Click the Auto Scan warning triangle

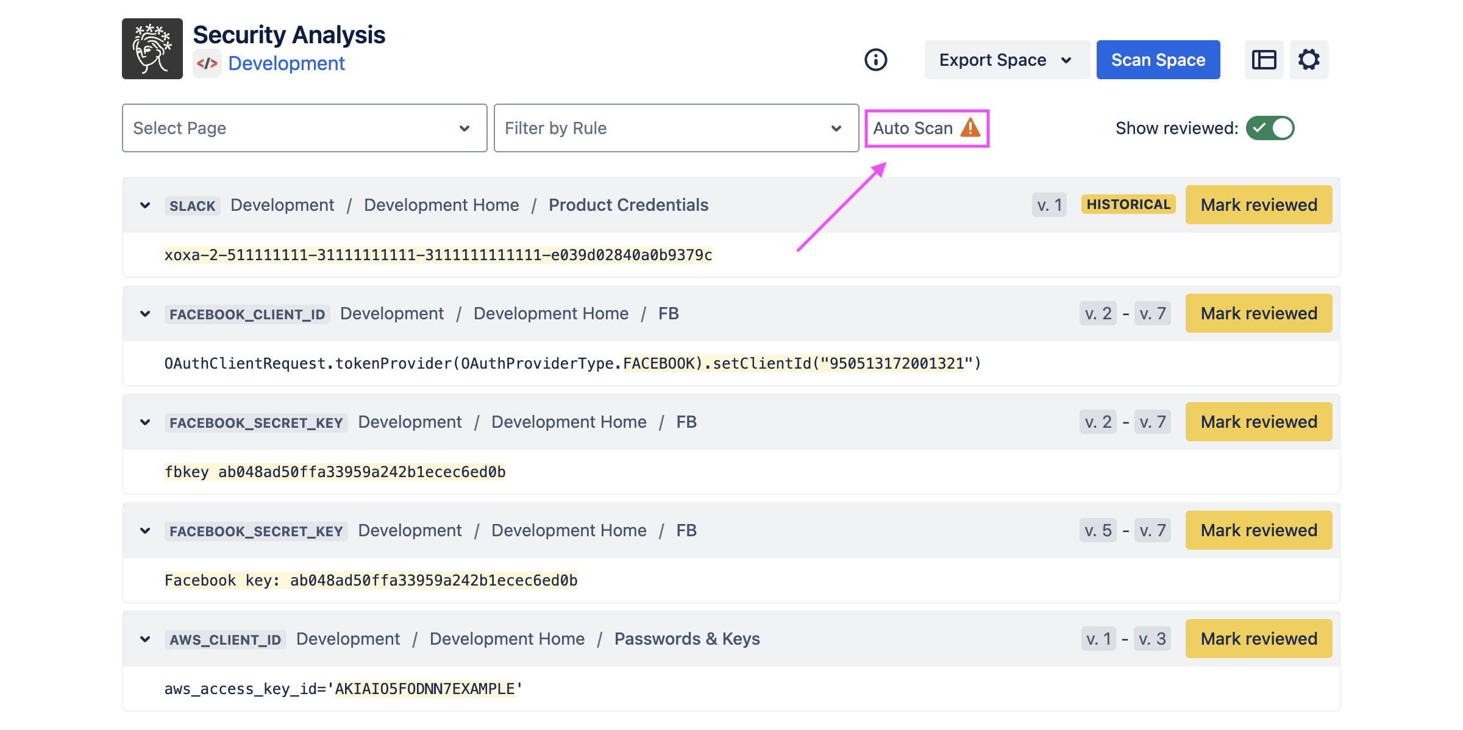pos(970,128)
